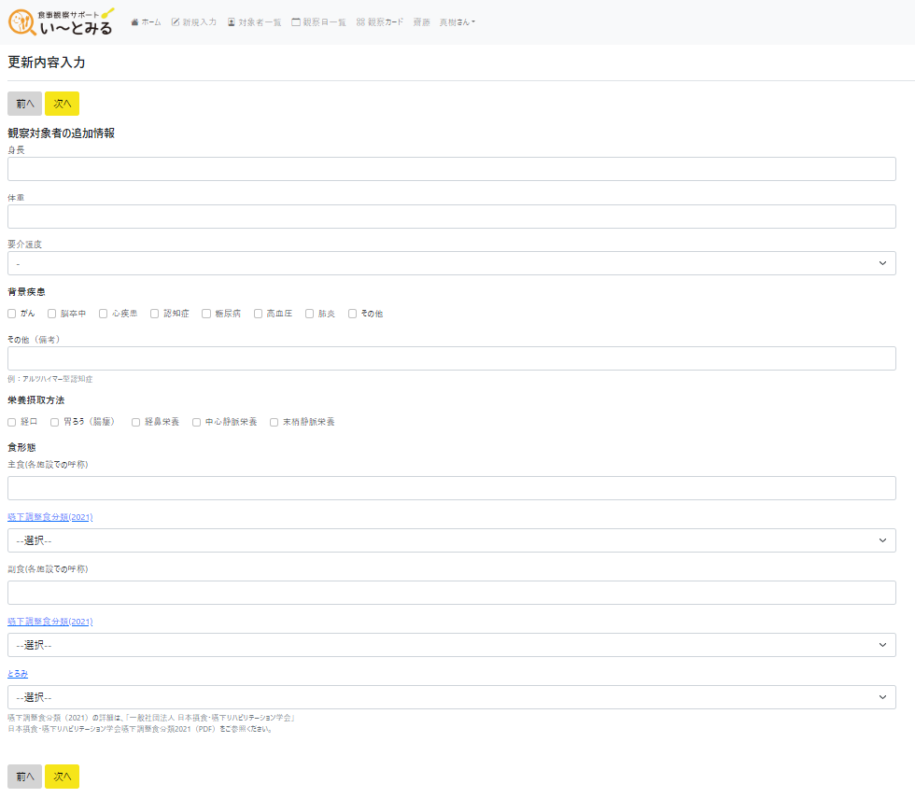
Task: Focus the 身長 input field
Action: tap(452, 169)
